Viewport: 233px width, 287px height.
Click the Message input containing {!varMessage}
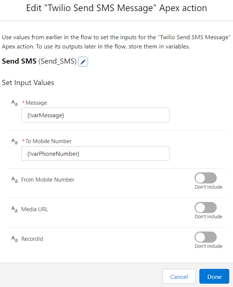[95, 115]
